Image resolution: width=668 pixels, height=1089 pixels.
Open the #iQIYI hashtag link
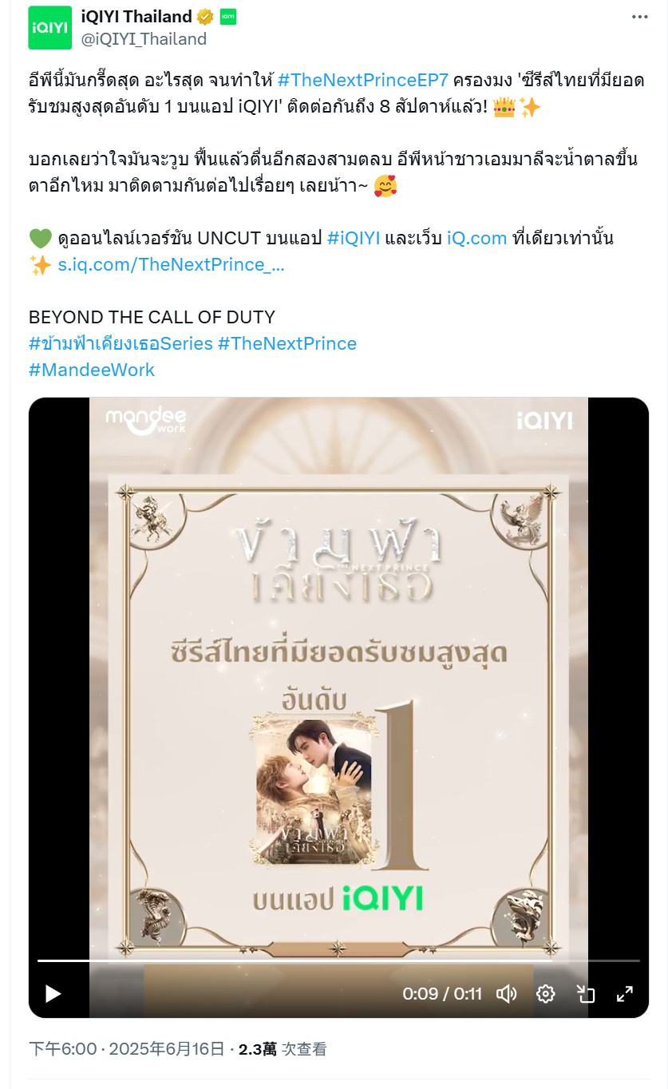point(354,238)
